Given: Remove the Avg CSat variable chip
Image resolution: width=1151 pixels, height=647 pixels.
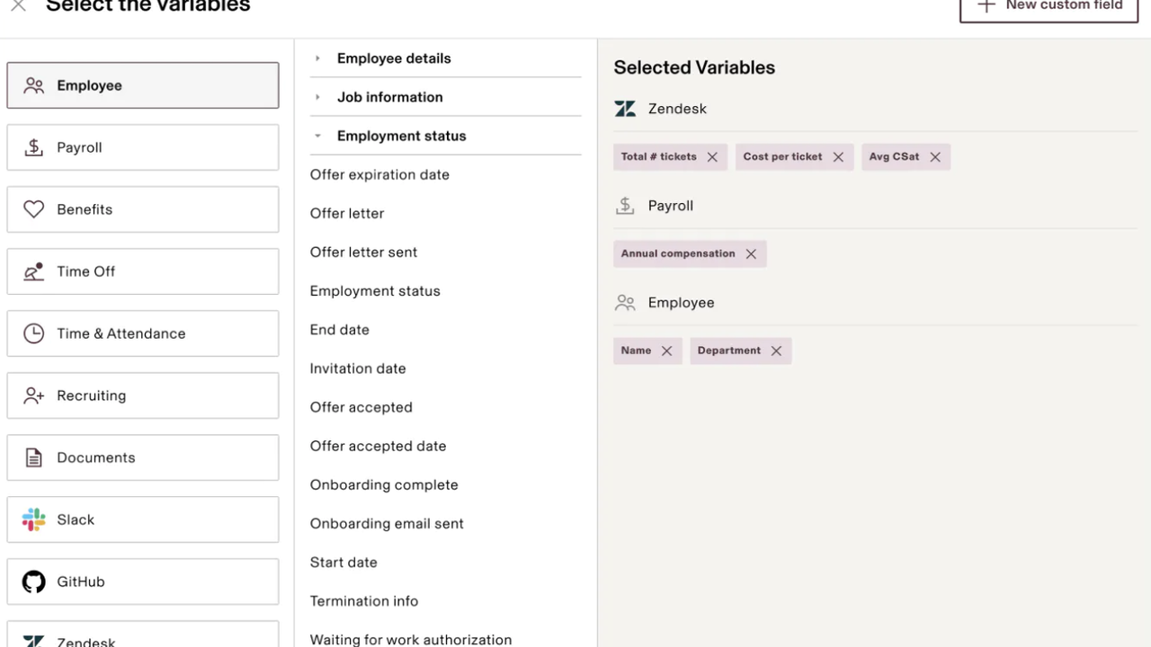Looking at the screenshot, I should pyautogui.click(x=934, y=156).
